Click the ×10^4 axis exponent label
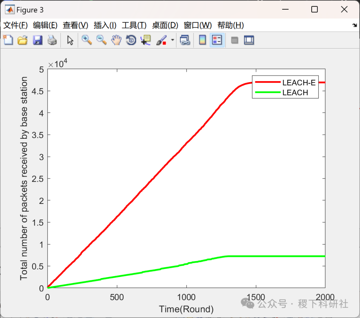Image resolution: width=360 pixels, height=318 pixels. click(57, 64)
